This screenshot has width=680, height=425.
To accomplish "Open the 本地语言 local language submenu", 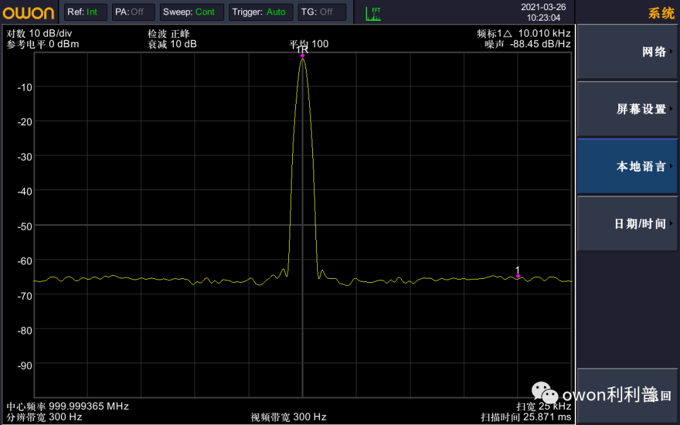I will pyautogui.click(x=627, y=166).
